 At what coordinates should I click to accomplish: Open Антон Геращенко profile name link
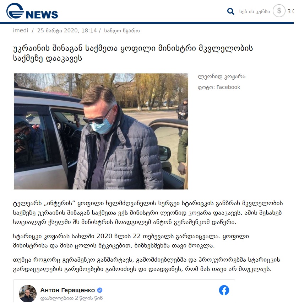(67, 290)
